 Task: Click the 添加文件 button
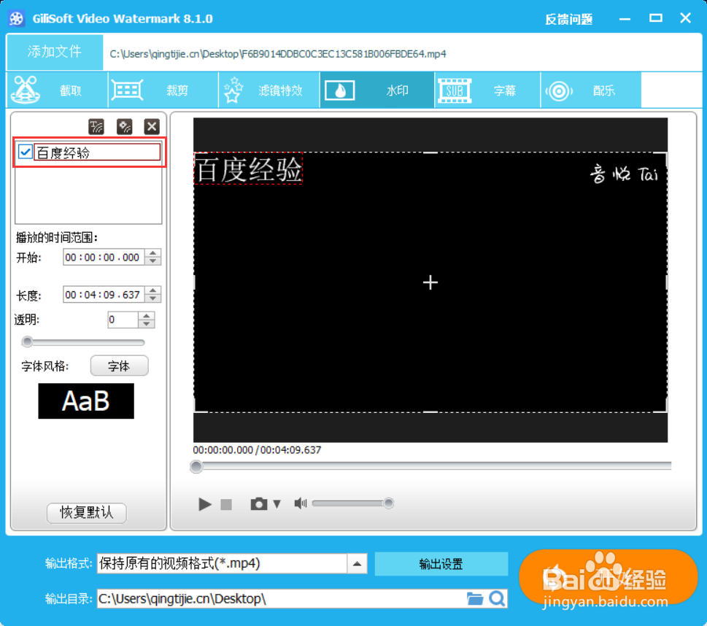(55, 52)
